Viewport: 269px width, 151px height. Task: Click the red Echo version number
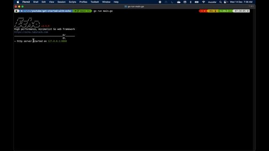tap(45, 26)
